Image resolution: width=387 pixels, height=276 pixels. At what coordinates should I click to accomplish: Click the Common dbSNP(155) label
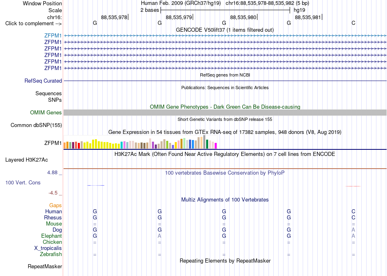pyautogui.click(x=36, y=125)
